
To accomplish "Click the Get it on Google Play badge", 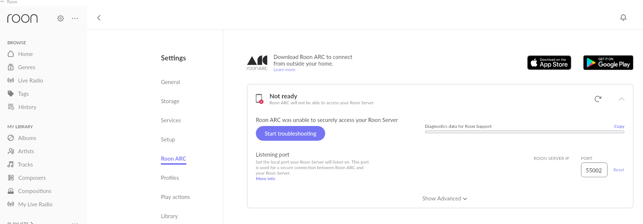I will tap(608, 63).
